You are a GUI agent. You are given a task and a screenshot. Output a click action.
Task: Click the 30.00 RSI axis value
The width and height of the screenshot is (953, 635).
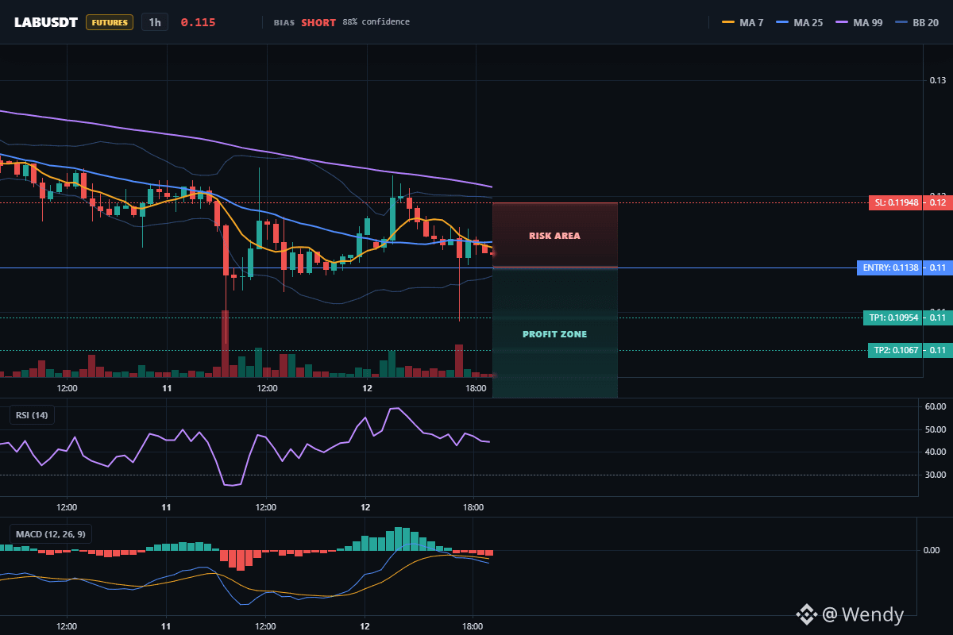936,475
